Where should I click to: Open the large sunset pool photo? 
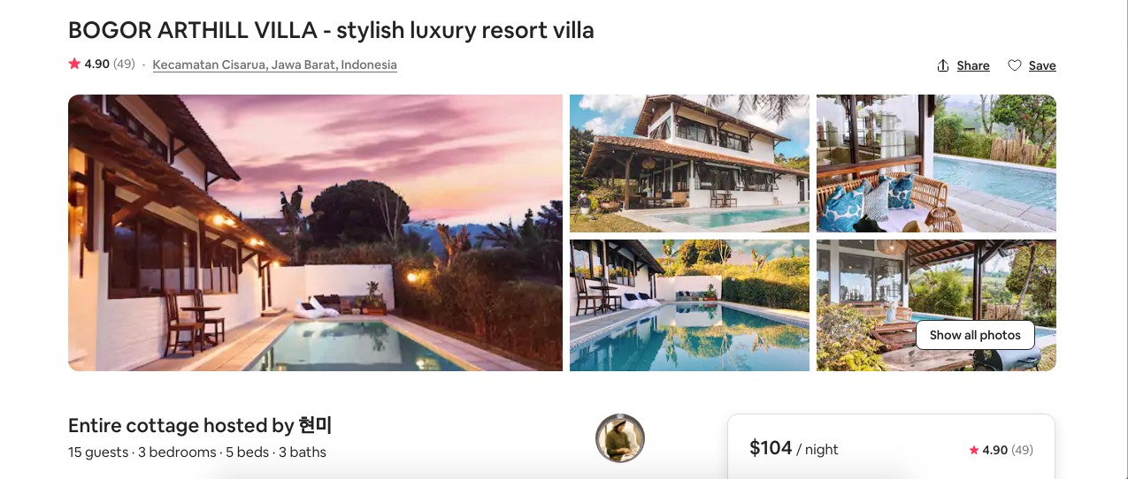(315, 232)
